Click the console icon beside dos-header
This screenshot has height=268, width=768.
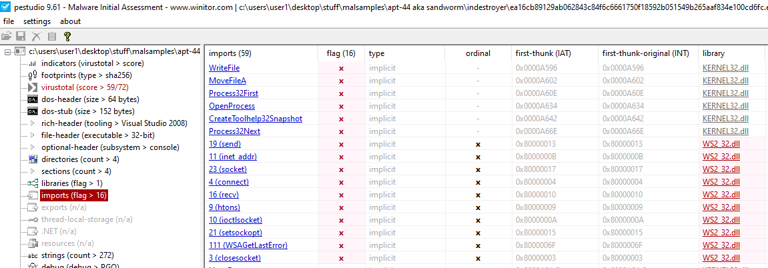[33, 99]
